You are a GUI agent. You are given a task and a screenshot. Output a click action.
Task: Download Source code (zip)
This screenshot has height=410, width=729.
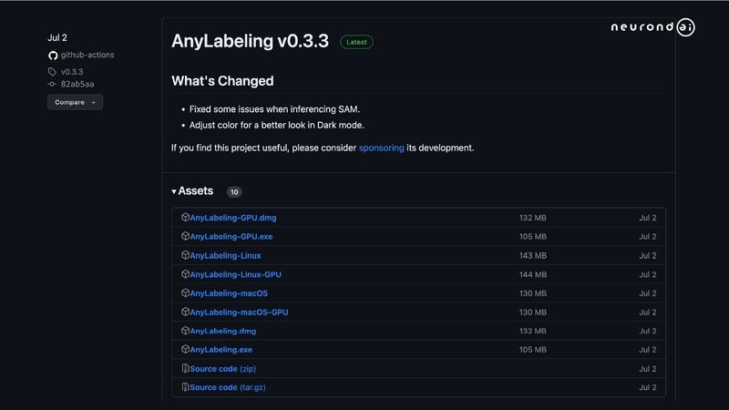[x=222, y=369]
